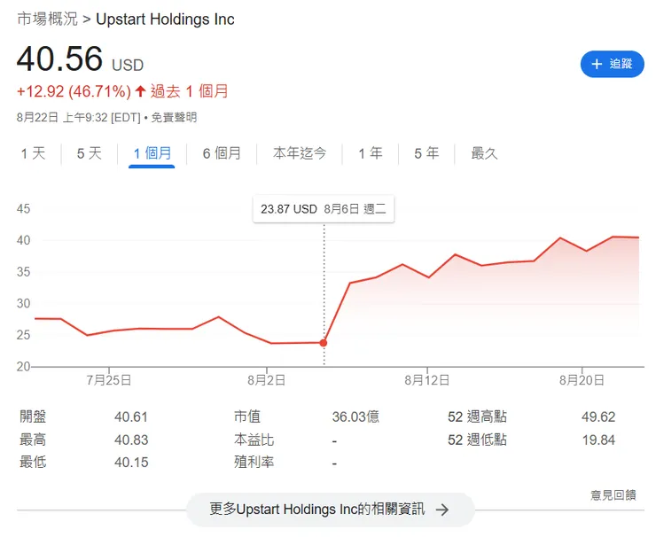Open the 意見回饋 feedback link
656x537 pixels.
pyautogui.click(x=613, y=495)
